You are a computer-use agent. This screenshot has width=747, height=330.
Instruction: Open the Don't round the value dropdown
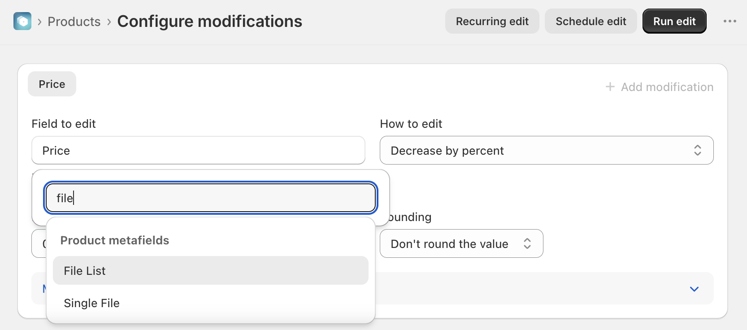[461, 243]
